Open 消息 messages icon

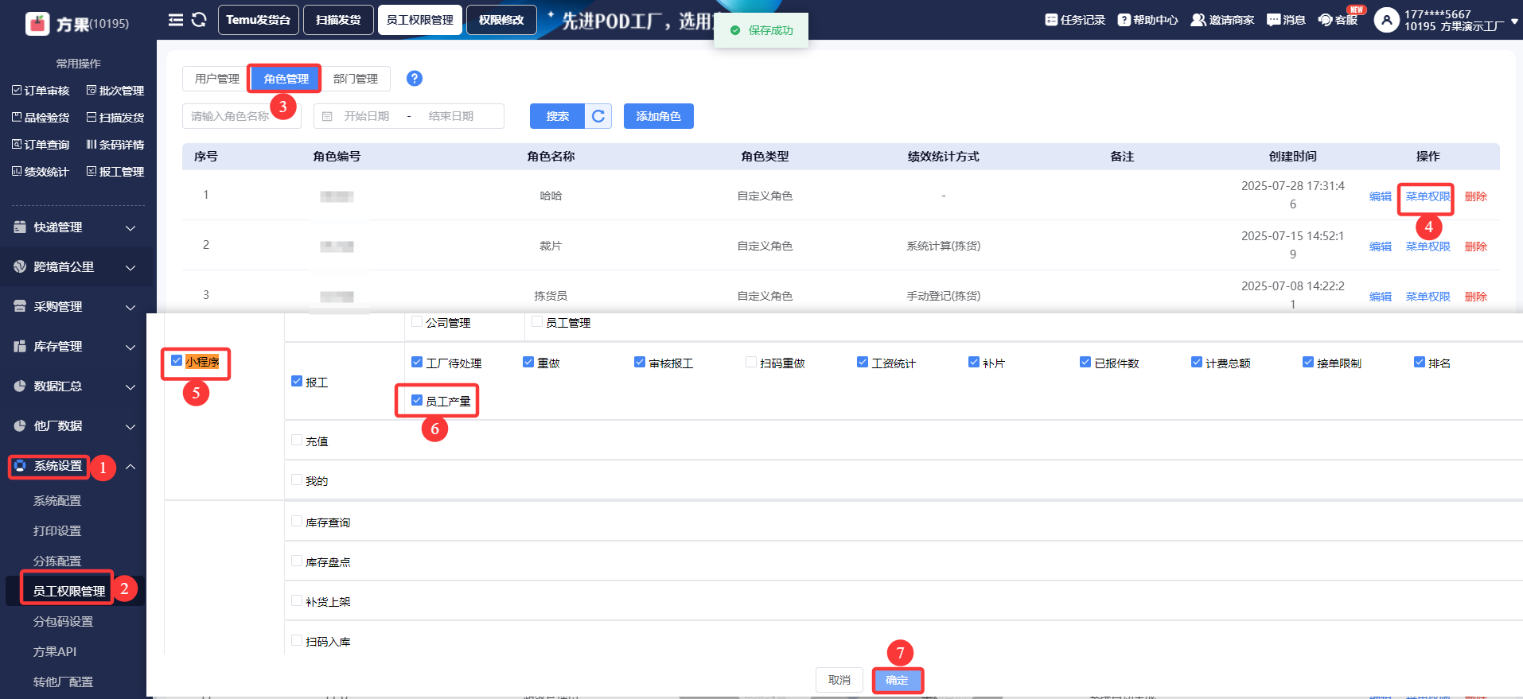click(1273, 20)
